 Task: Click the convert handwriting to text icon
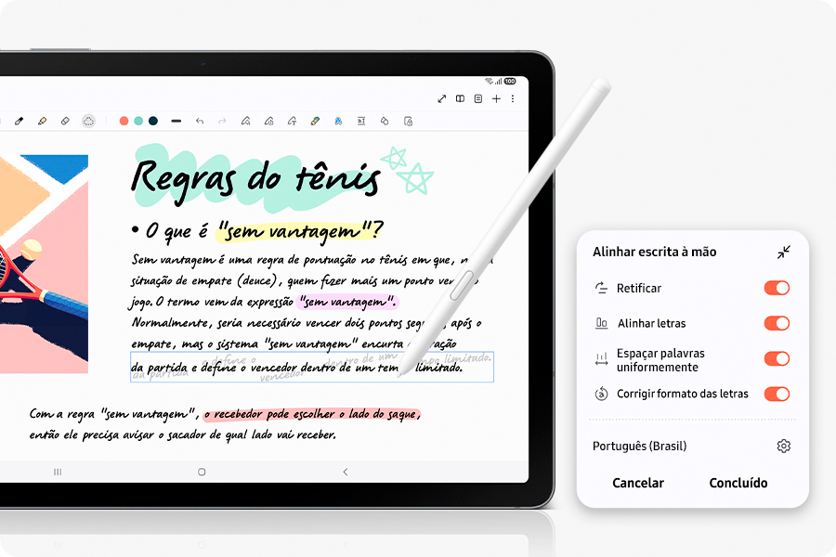(360, 120)
